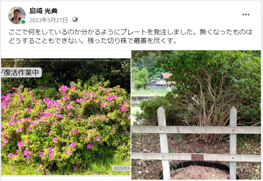Viewport: 263px width, 181px height.
Task: Click the left white fence post
Action: [x=163, y=143]
